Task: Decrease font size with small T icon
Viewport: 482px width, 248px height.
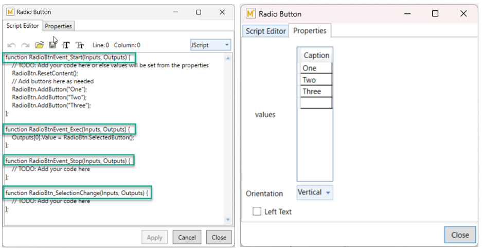Action: pyautogui.click(x=80, y=45)
